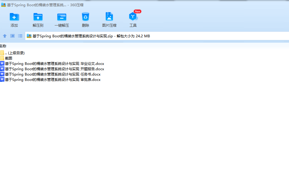
Task: Click the folder icon of 截图
Action: tap(2, 58)
